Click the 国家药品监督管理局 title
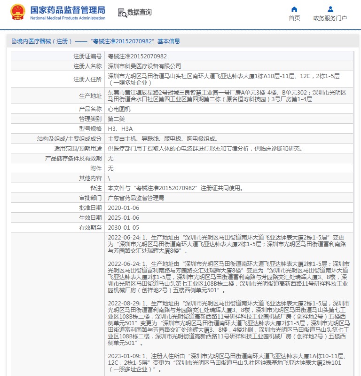The height and width of the screenshot is (376, 361). pos(68,10)
